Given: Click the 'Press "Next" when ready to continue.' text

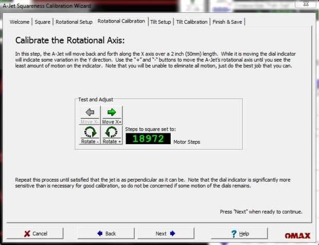Looking at the screenshot, I should 261,212.
